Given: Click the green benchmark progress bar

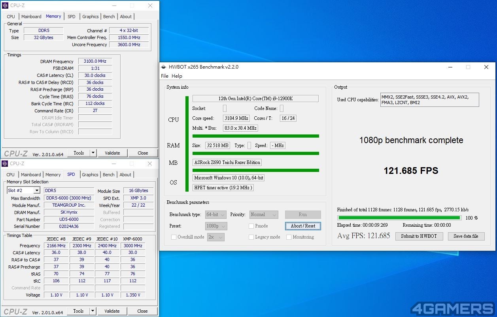Looking at the screenshot, I should [x=399, y=218].
